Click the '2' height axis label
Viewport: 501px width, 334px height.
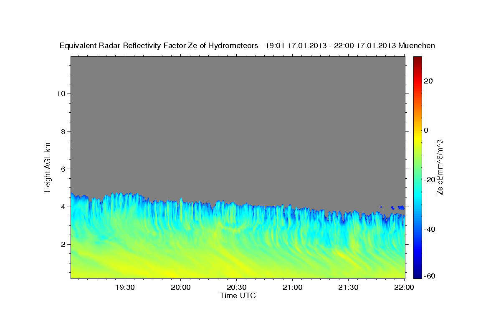(x=63, y=244)
